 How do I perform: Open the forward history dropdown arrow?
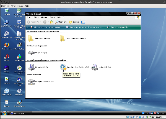click(48, 22)
